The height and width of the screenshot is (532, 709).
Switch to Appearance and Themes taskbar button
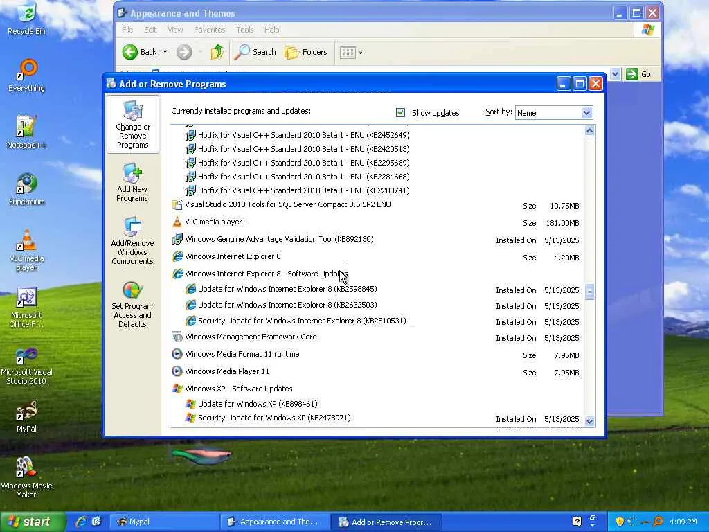click(x=276, y=522)
